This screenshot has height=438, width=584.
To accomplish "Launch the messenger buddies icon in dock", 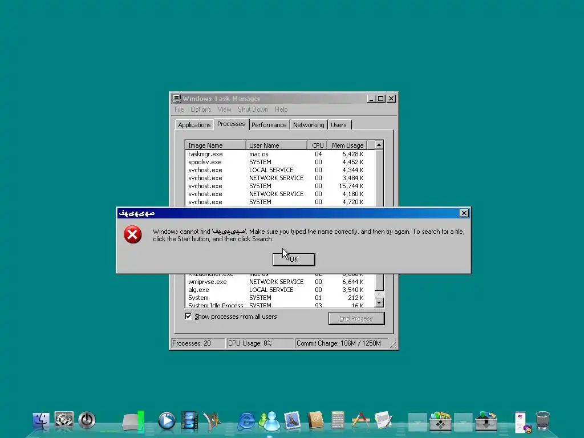I will [269, 421].
